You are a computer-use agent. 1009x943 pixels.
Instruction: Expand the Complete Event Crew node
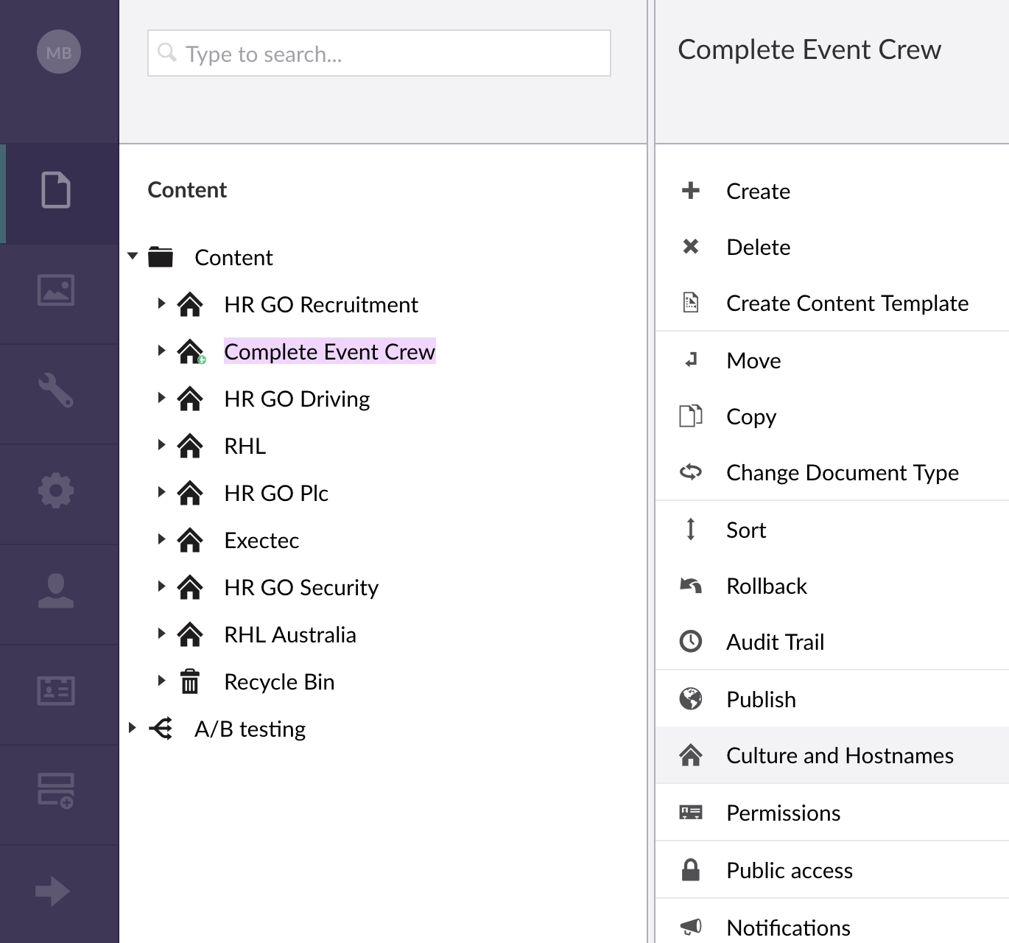click(x=161, y=350)
